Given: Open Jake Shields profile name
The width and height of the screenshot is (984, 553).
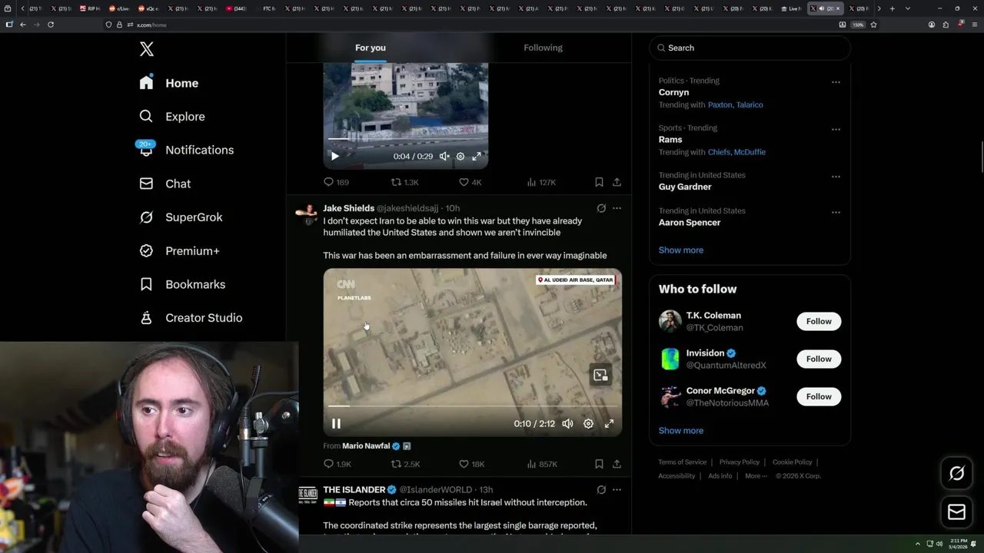Looking at the screenshot, I should [348, 208].
